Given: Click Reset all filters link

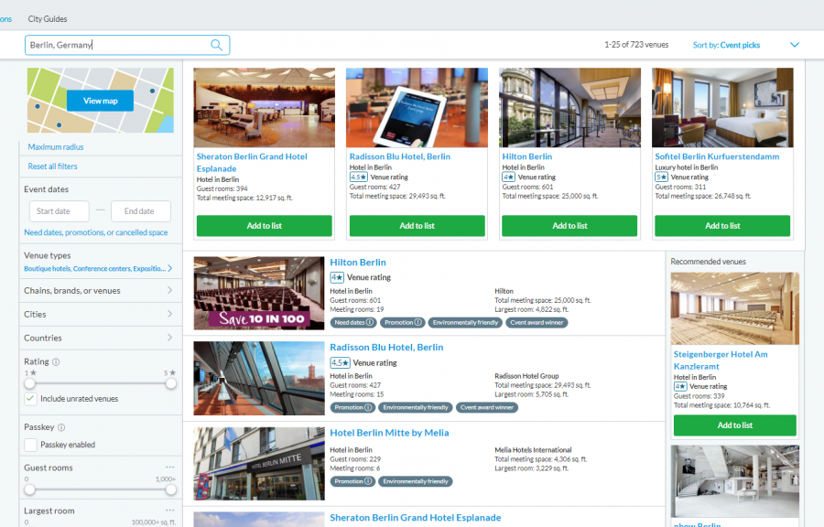Looking at the screenshot, I should (52, 167).
